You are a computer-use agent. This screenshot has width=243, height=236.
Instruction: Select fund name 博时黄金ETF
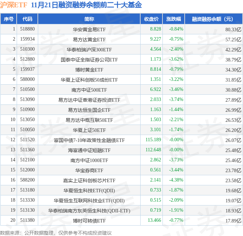(89, 70)
